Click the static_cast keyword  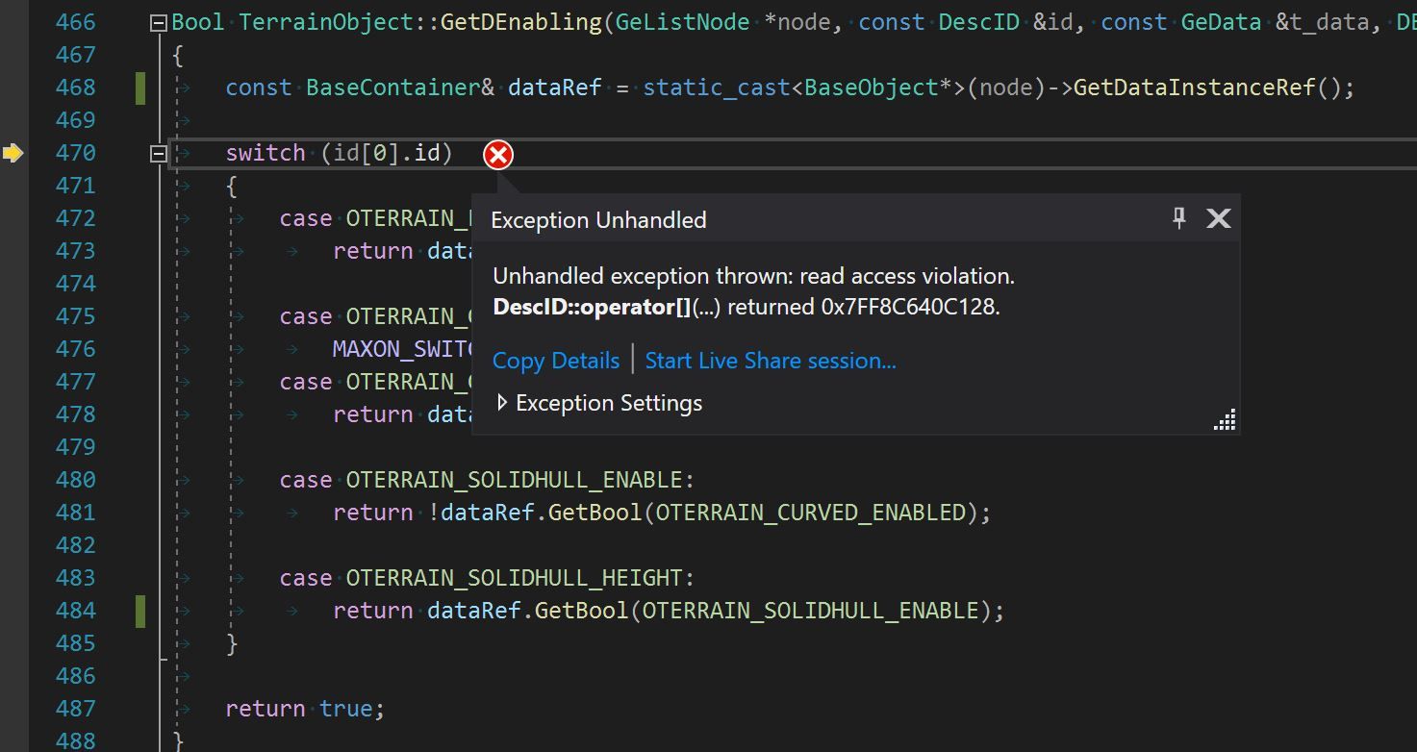pos(716,88)
